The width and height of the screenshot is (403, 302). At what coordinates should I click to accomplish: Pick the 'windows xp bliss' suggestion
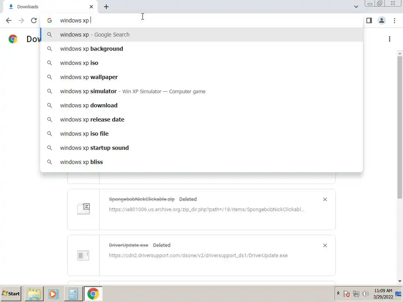201,162
